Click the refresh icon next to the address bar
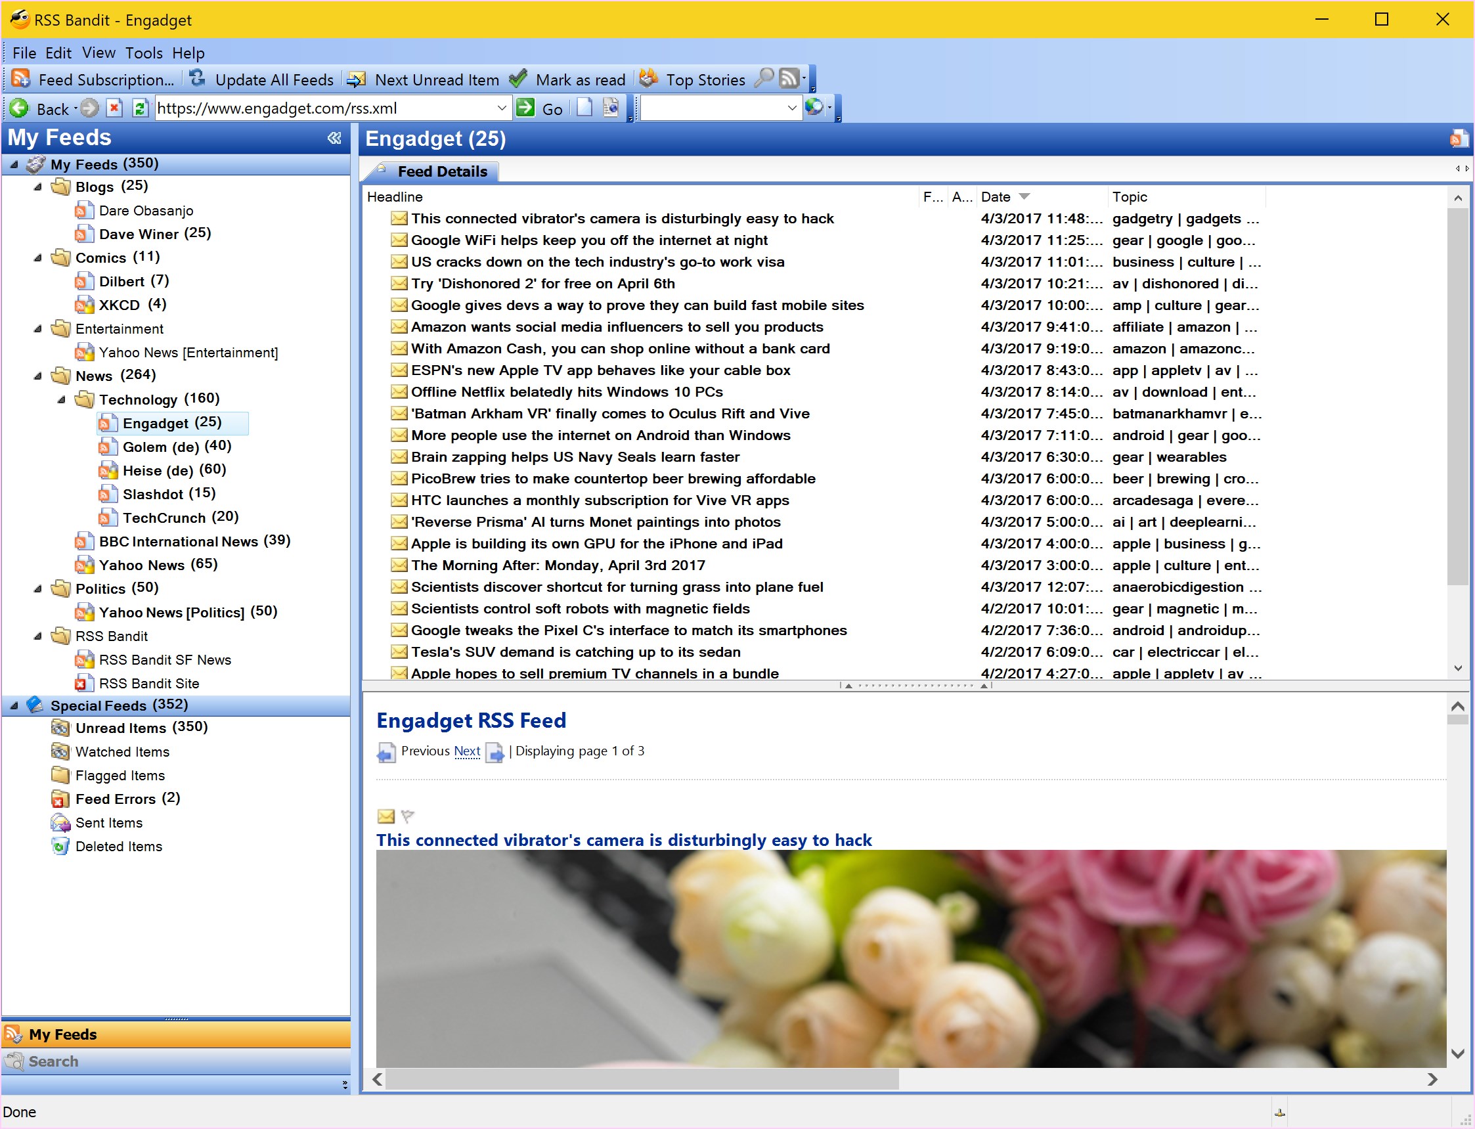Image resolution: width=1475 pixels, height=1129 pixels. 141,108
